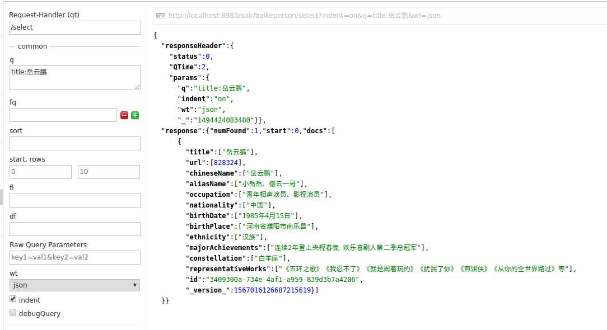The image size is (607, 330).
Task: Click the "birthDate" result line
Action: 244,216
